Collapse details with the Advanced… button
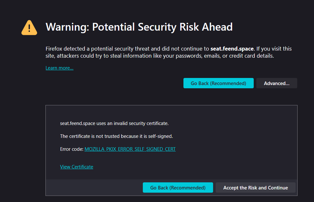The width and height of the screenshot is (314, 202). point(276,83)
